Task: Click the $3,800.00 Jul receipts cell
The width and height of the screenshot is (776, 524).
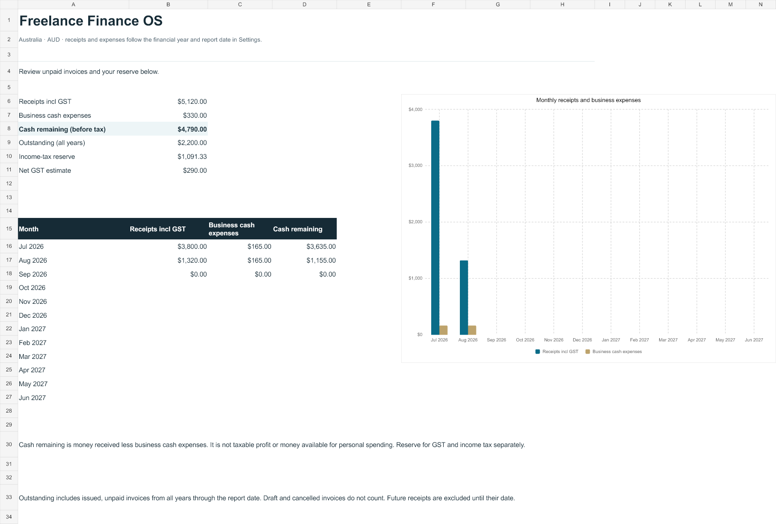Action: coord(192,247)
